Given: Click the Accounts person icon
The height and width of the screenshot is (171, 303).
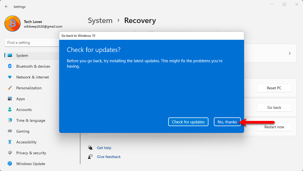Looking at the screenshot, I should (10, 110).
